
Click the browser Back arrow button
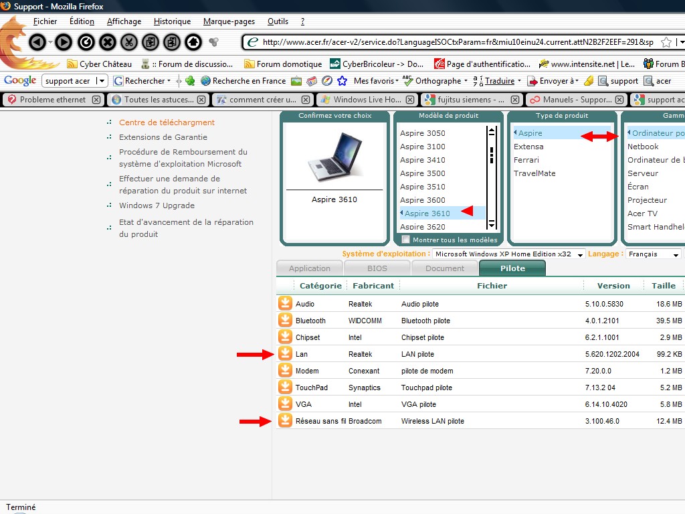pos(37,42)
